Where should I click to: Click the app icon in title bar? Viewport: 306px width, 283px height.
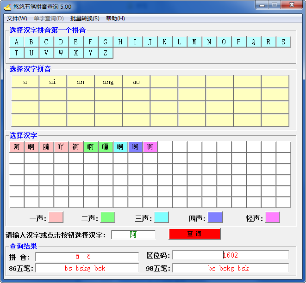[x=7, y=7]
